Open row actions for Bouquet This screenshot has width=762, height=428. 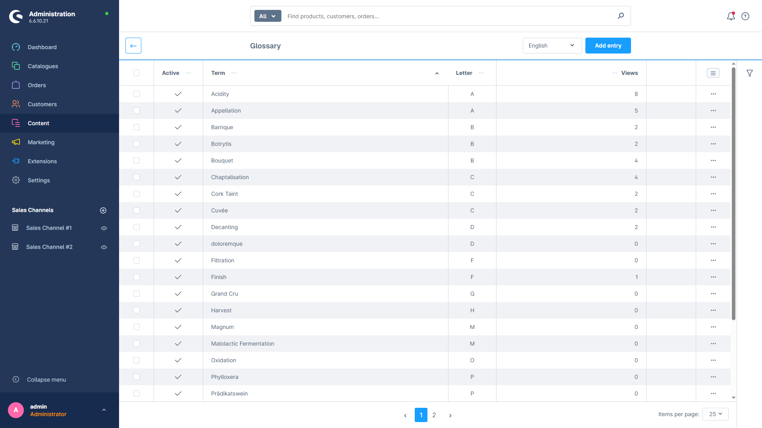coord(713,160)
